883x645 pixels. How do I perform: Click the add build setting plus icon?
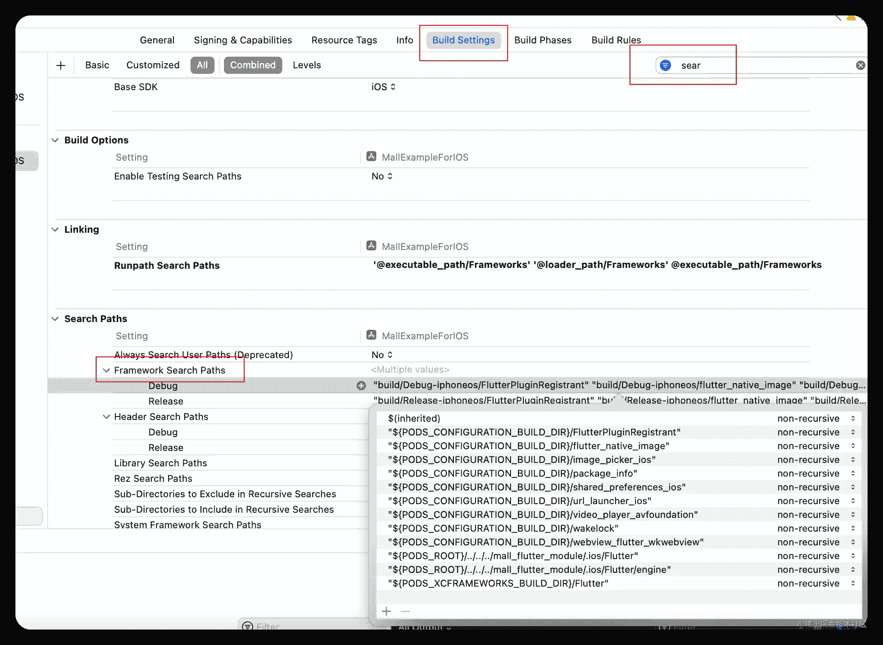pyautogui.click(x=60, y=65)
